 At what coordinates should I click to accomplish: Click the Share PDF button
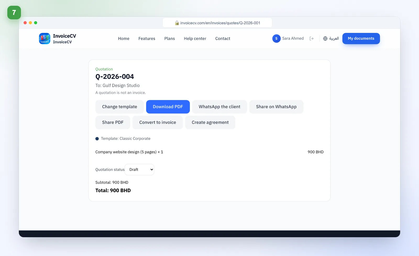(113, 122)
